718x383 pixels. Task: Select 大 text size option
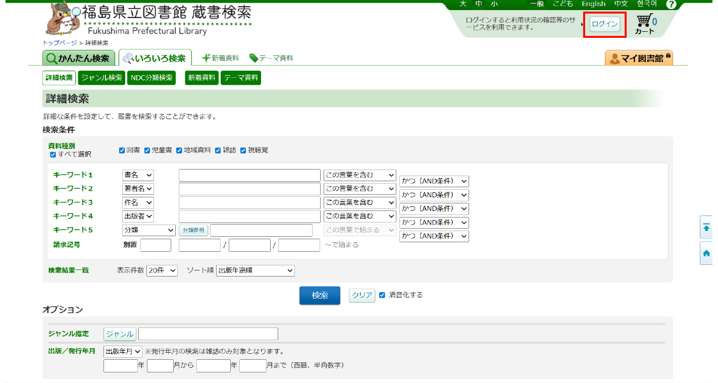(x=463, y=4)
